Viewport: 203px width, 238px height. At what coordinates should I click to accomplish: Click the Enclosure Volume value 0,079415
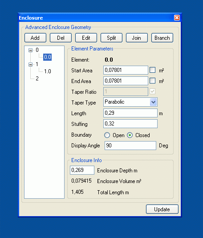pyautogui.click(x=81, y=181)
